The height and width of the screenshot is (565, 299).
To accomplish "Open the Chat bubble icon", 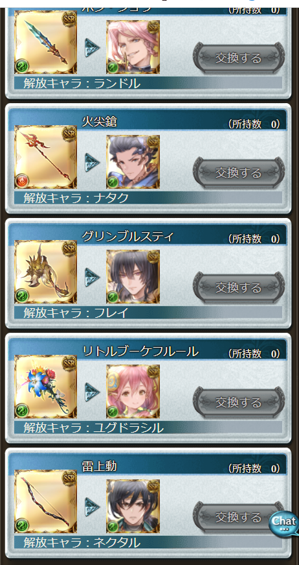I will (x=284, y=522).
